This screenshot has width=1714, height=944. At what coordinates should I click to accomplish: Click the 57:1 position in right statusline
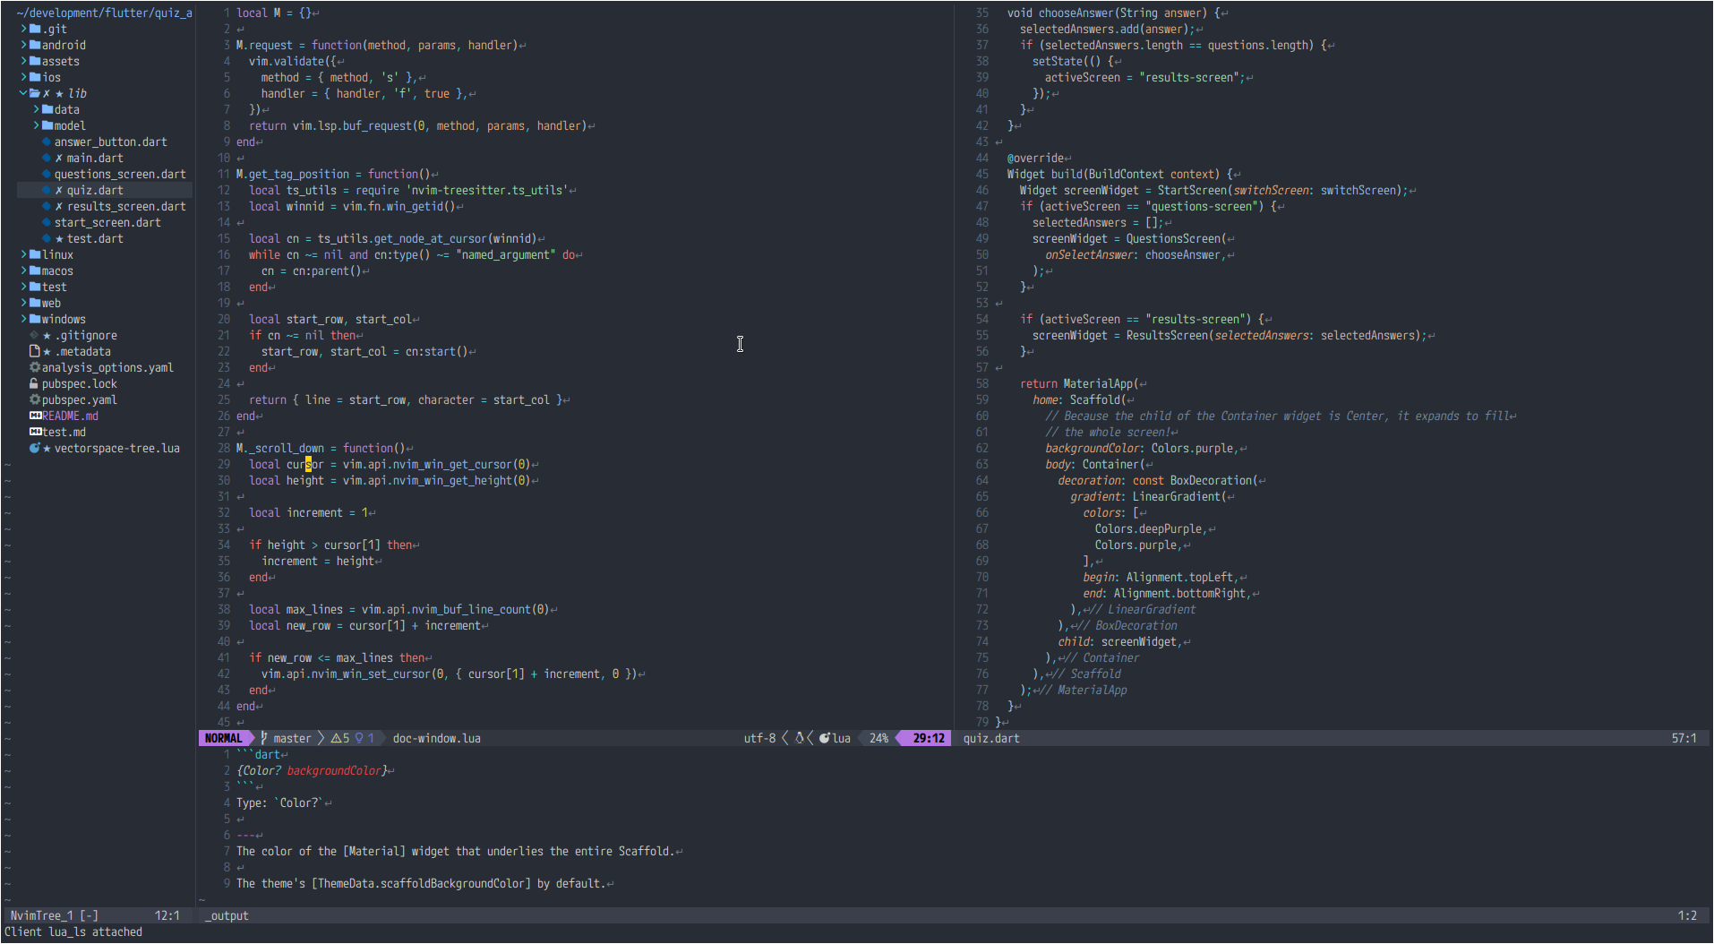[x=1684, y=738]
